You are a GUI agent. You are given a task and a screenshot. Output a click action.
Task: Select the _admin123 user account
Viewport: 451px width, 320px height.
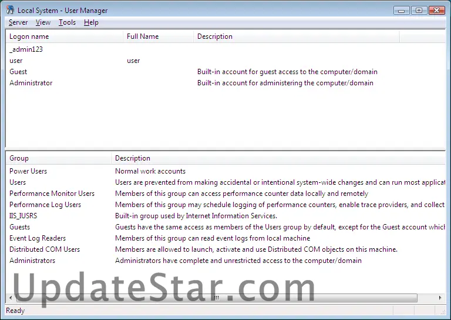[26, 49]
